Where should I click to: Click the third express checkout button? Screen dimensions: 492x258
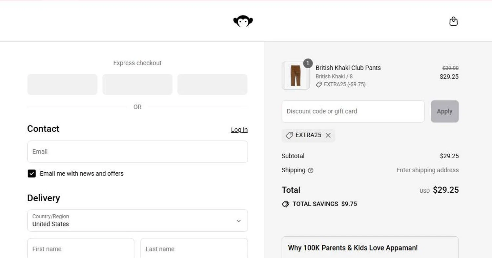point(212,84)
